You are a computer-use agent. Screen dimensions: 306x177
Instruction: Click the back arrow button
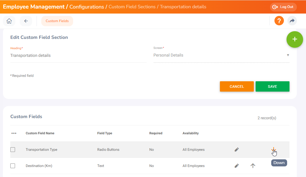(x=26, y=21)
